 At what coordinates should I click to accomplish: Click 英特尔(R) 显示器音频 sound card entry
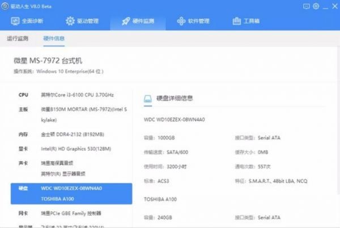(63, 174)
